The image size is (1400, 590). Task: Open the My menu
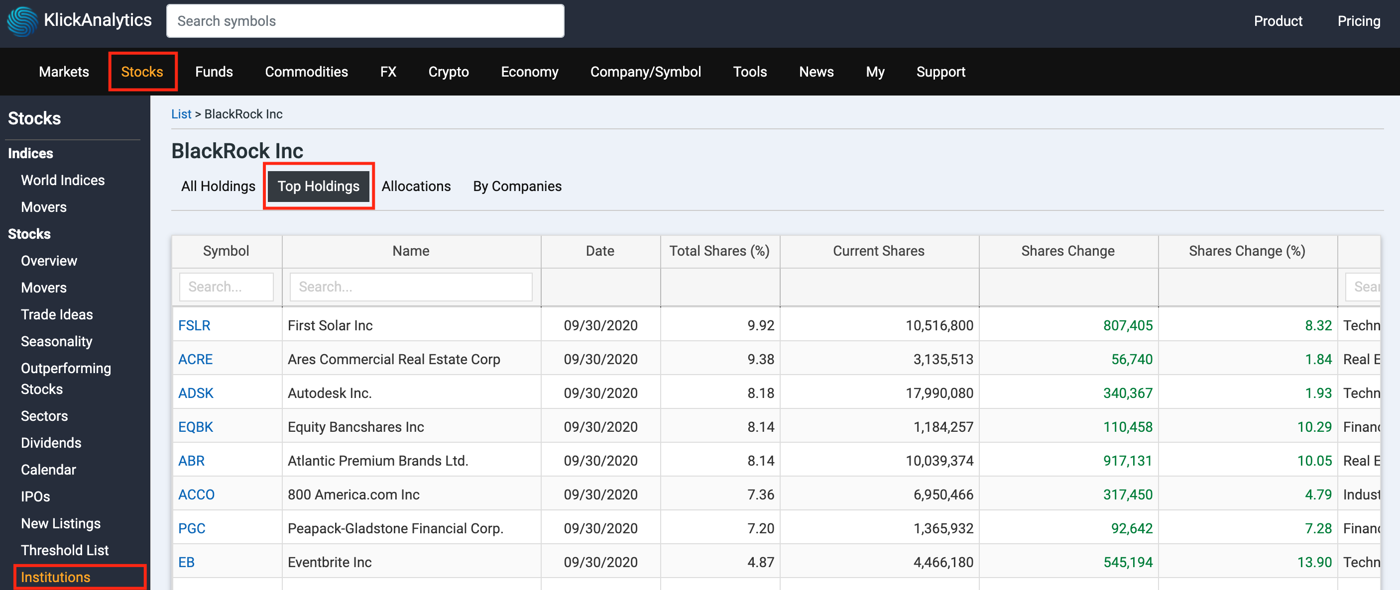click(875, 72)
